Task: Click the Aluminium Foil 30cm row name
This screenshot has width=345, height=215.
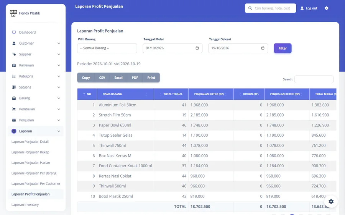Action: tap(118, 105)
